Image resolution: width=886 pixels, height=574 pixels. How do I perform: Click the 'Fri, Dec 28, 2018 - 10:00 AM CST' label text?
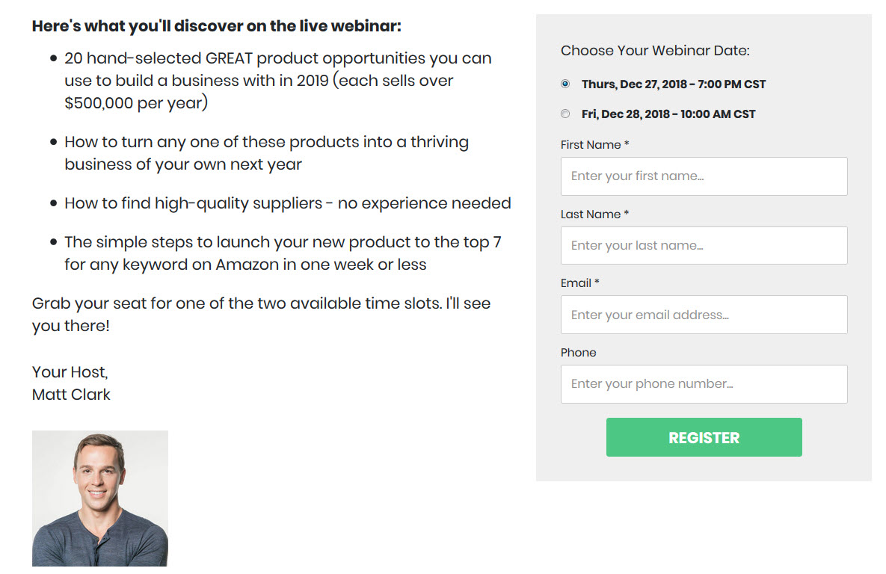pyautogui.click(x=668, y=114)
